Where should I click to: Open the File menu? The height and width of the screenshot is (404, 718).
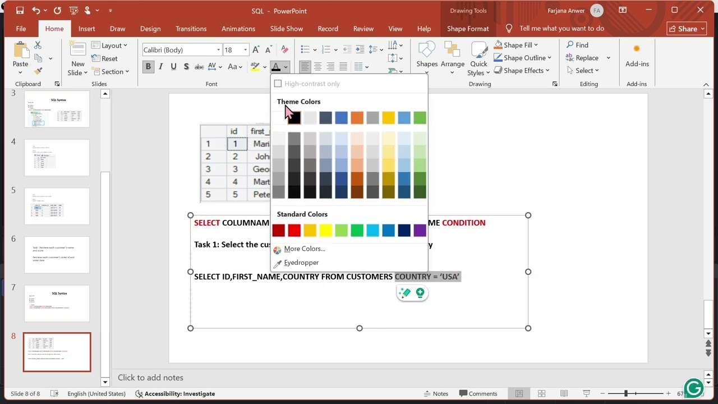(21, 29)
